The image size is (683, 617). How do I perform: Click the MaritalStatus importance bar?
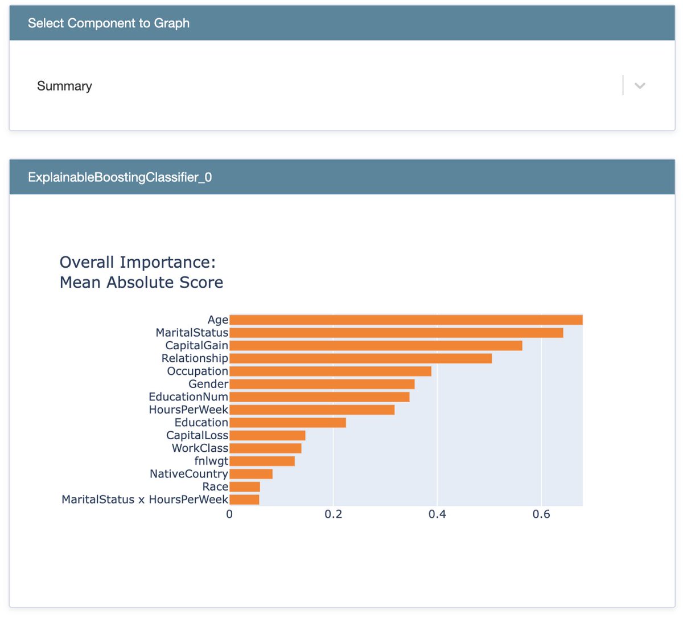pos(396,333)
